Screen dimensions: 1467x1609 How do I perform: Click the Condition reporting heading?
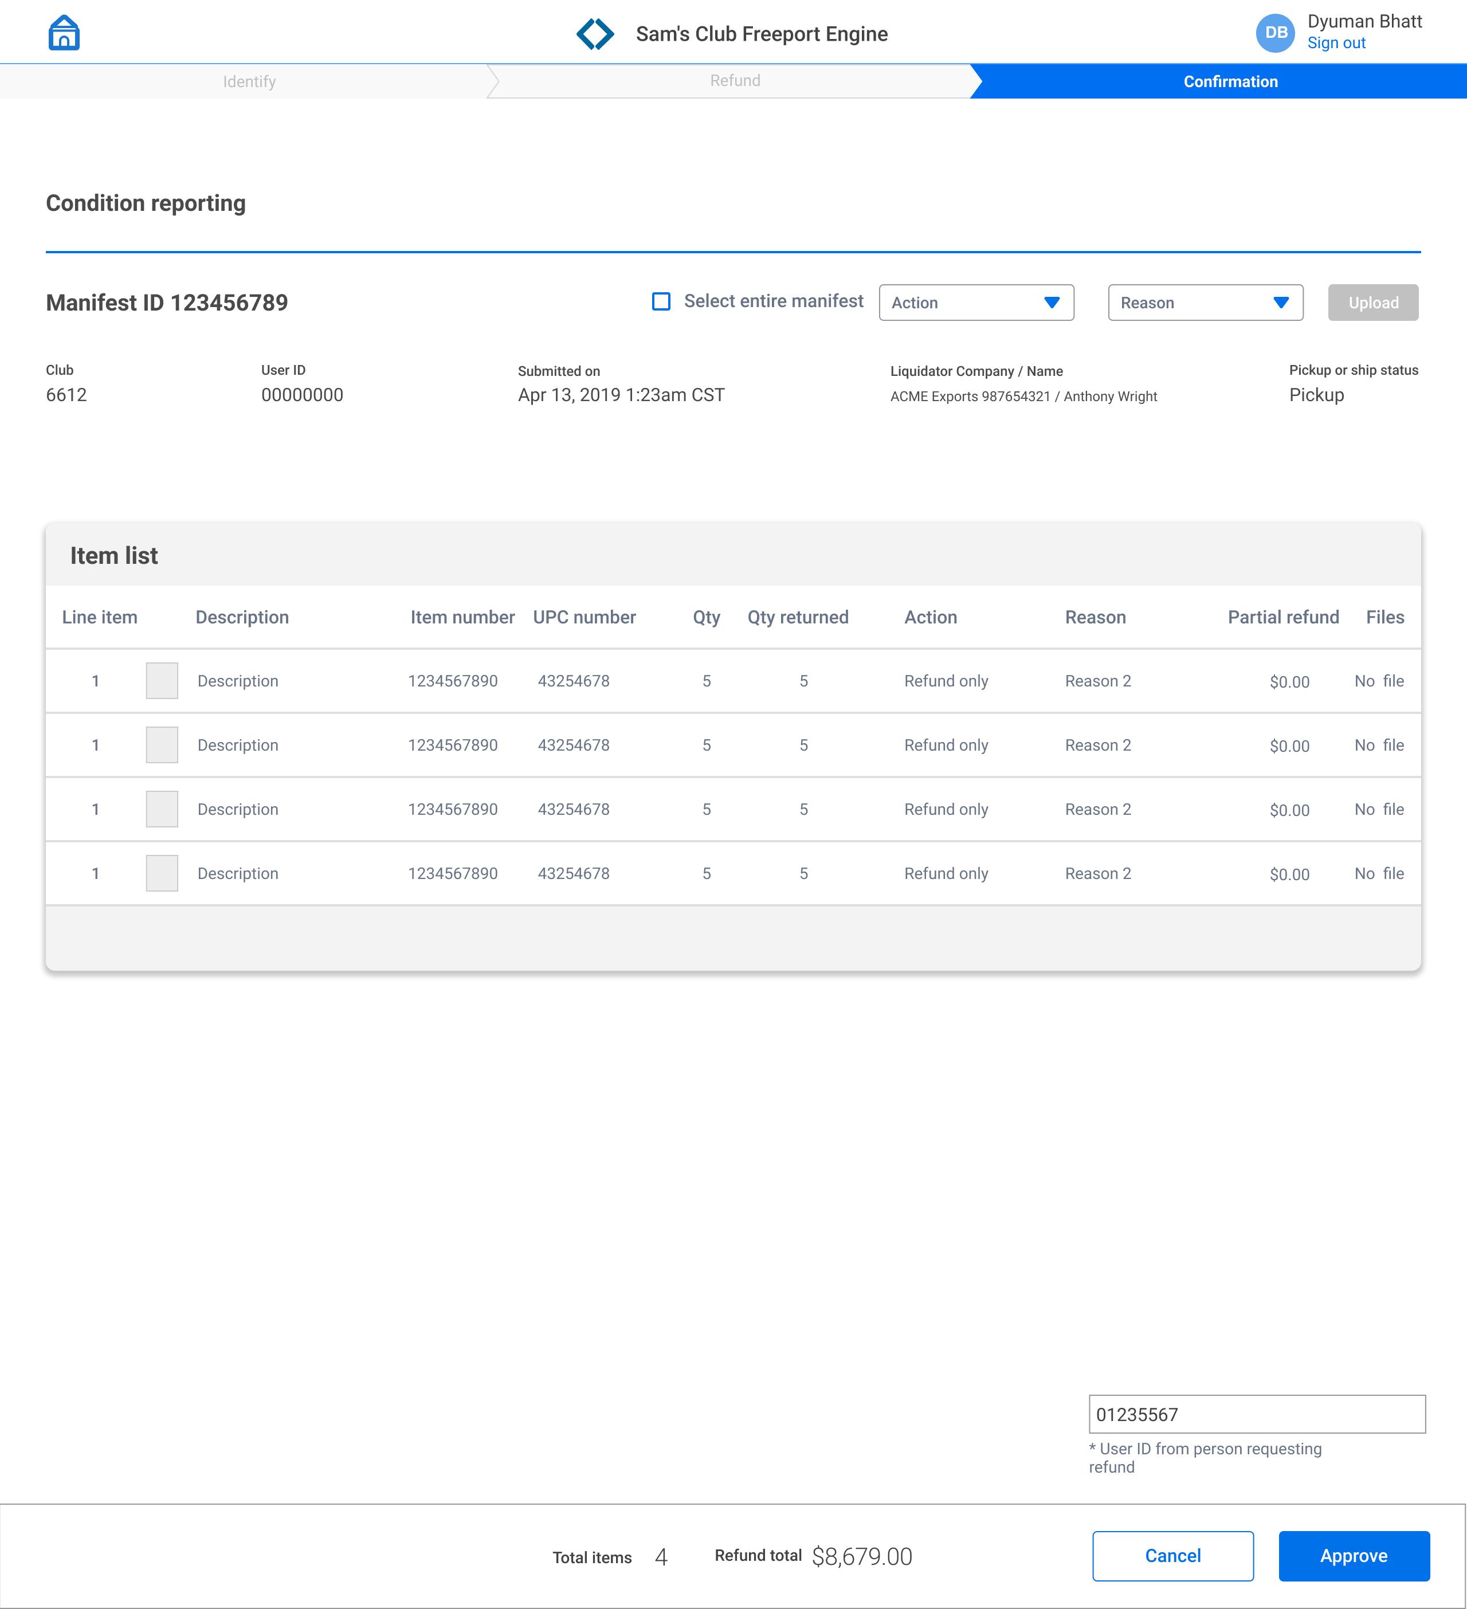point(145,203)
